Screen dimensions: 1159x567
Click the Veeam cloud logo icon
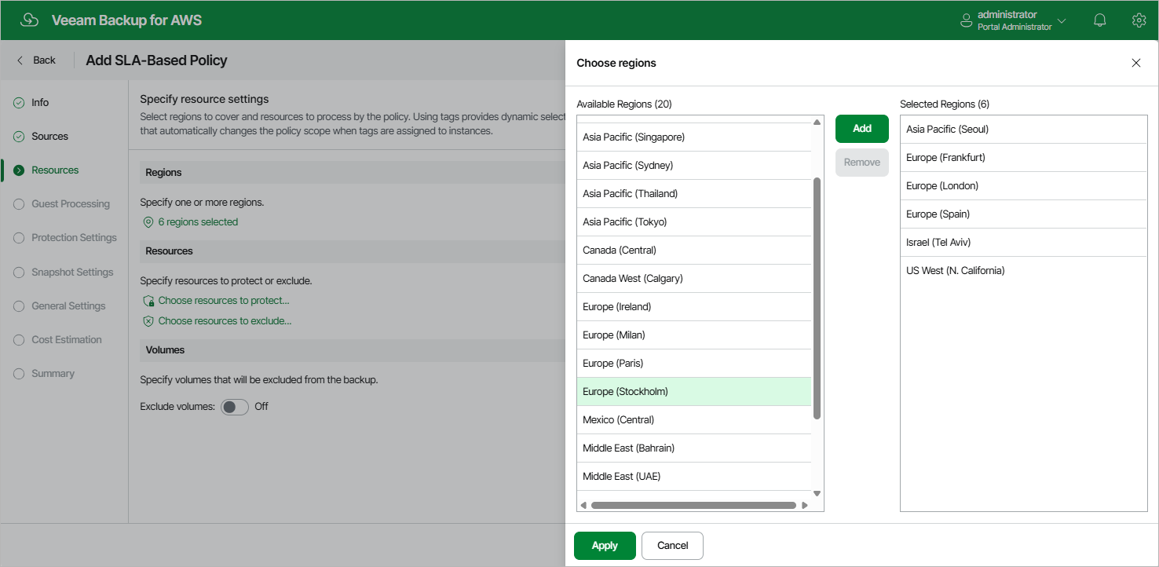pos(30,20)
